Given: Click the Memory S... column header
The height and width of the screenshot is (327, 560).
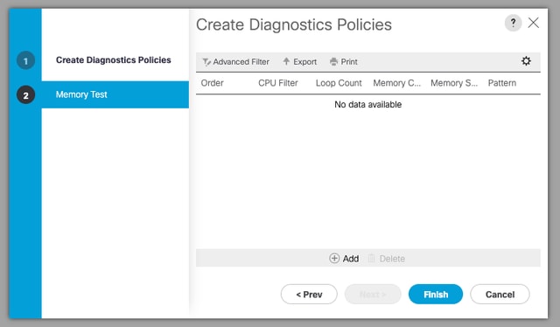Looking at the screenshot, I should (454, 83).
